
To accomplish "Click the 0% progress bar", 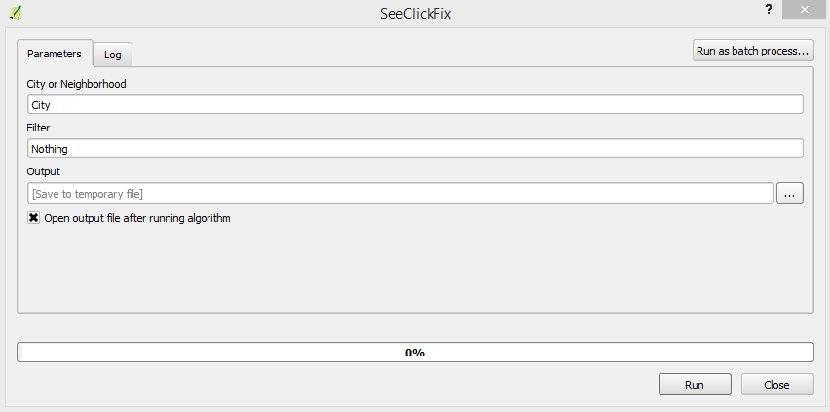I will (x=415, y=353).
